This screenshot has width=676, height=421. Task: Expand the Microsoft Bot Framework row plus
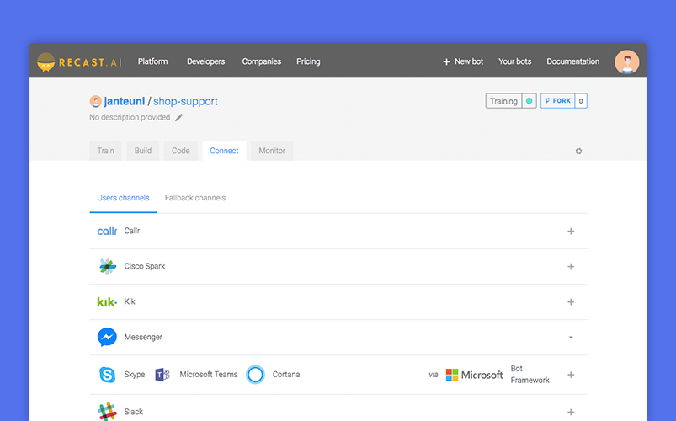pos(571,375)
